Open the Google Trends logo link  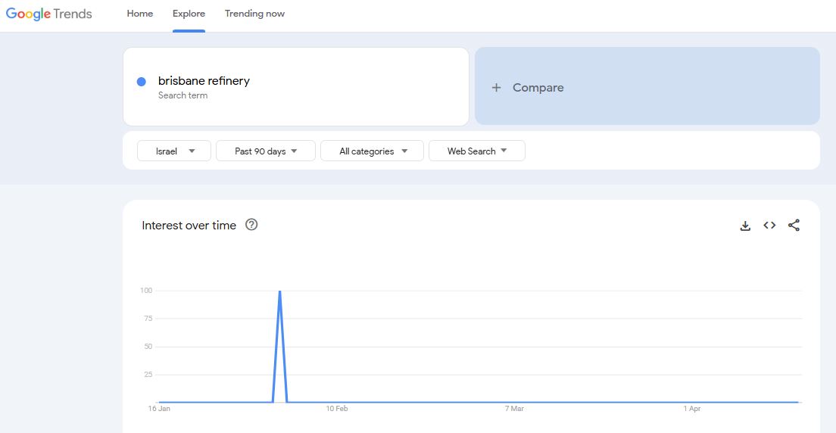tap(49, 14)
